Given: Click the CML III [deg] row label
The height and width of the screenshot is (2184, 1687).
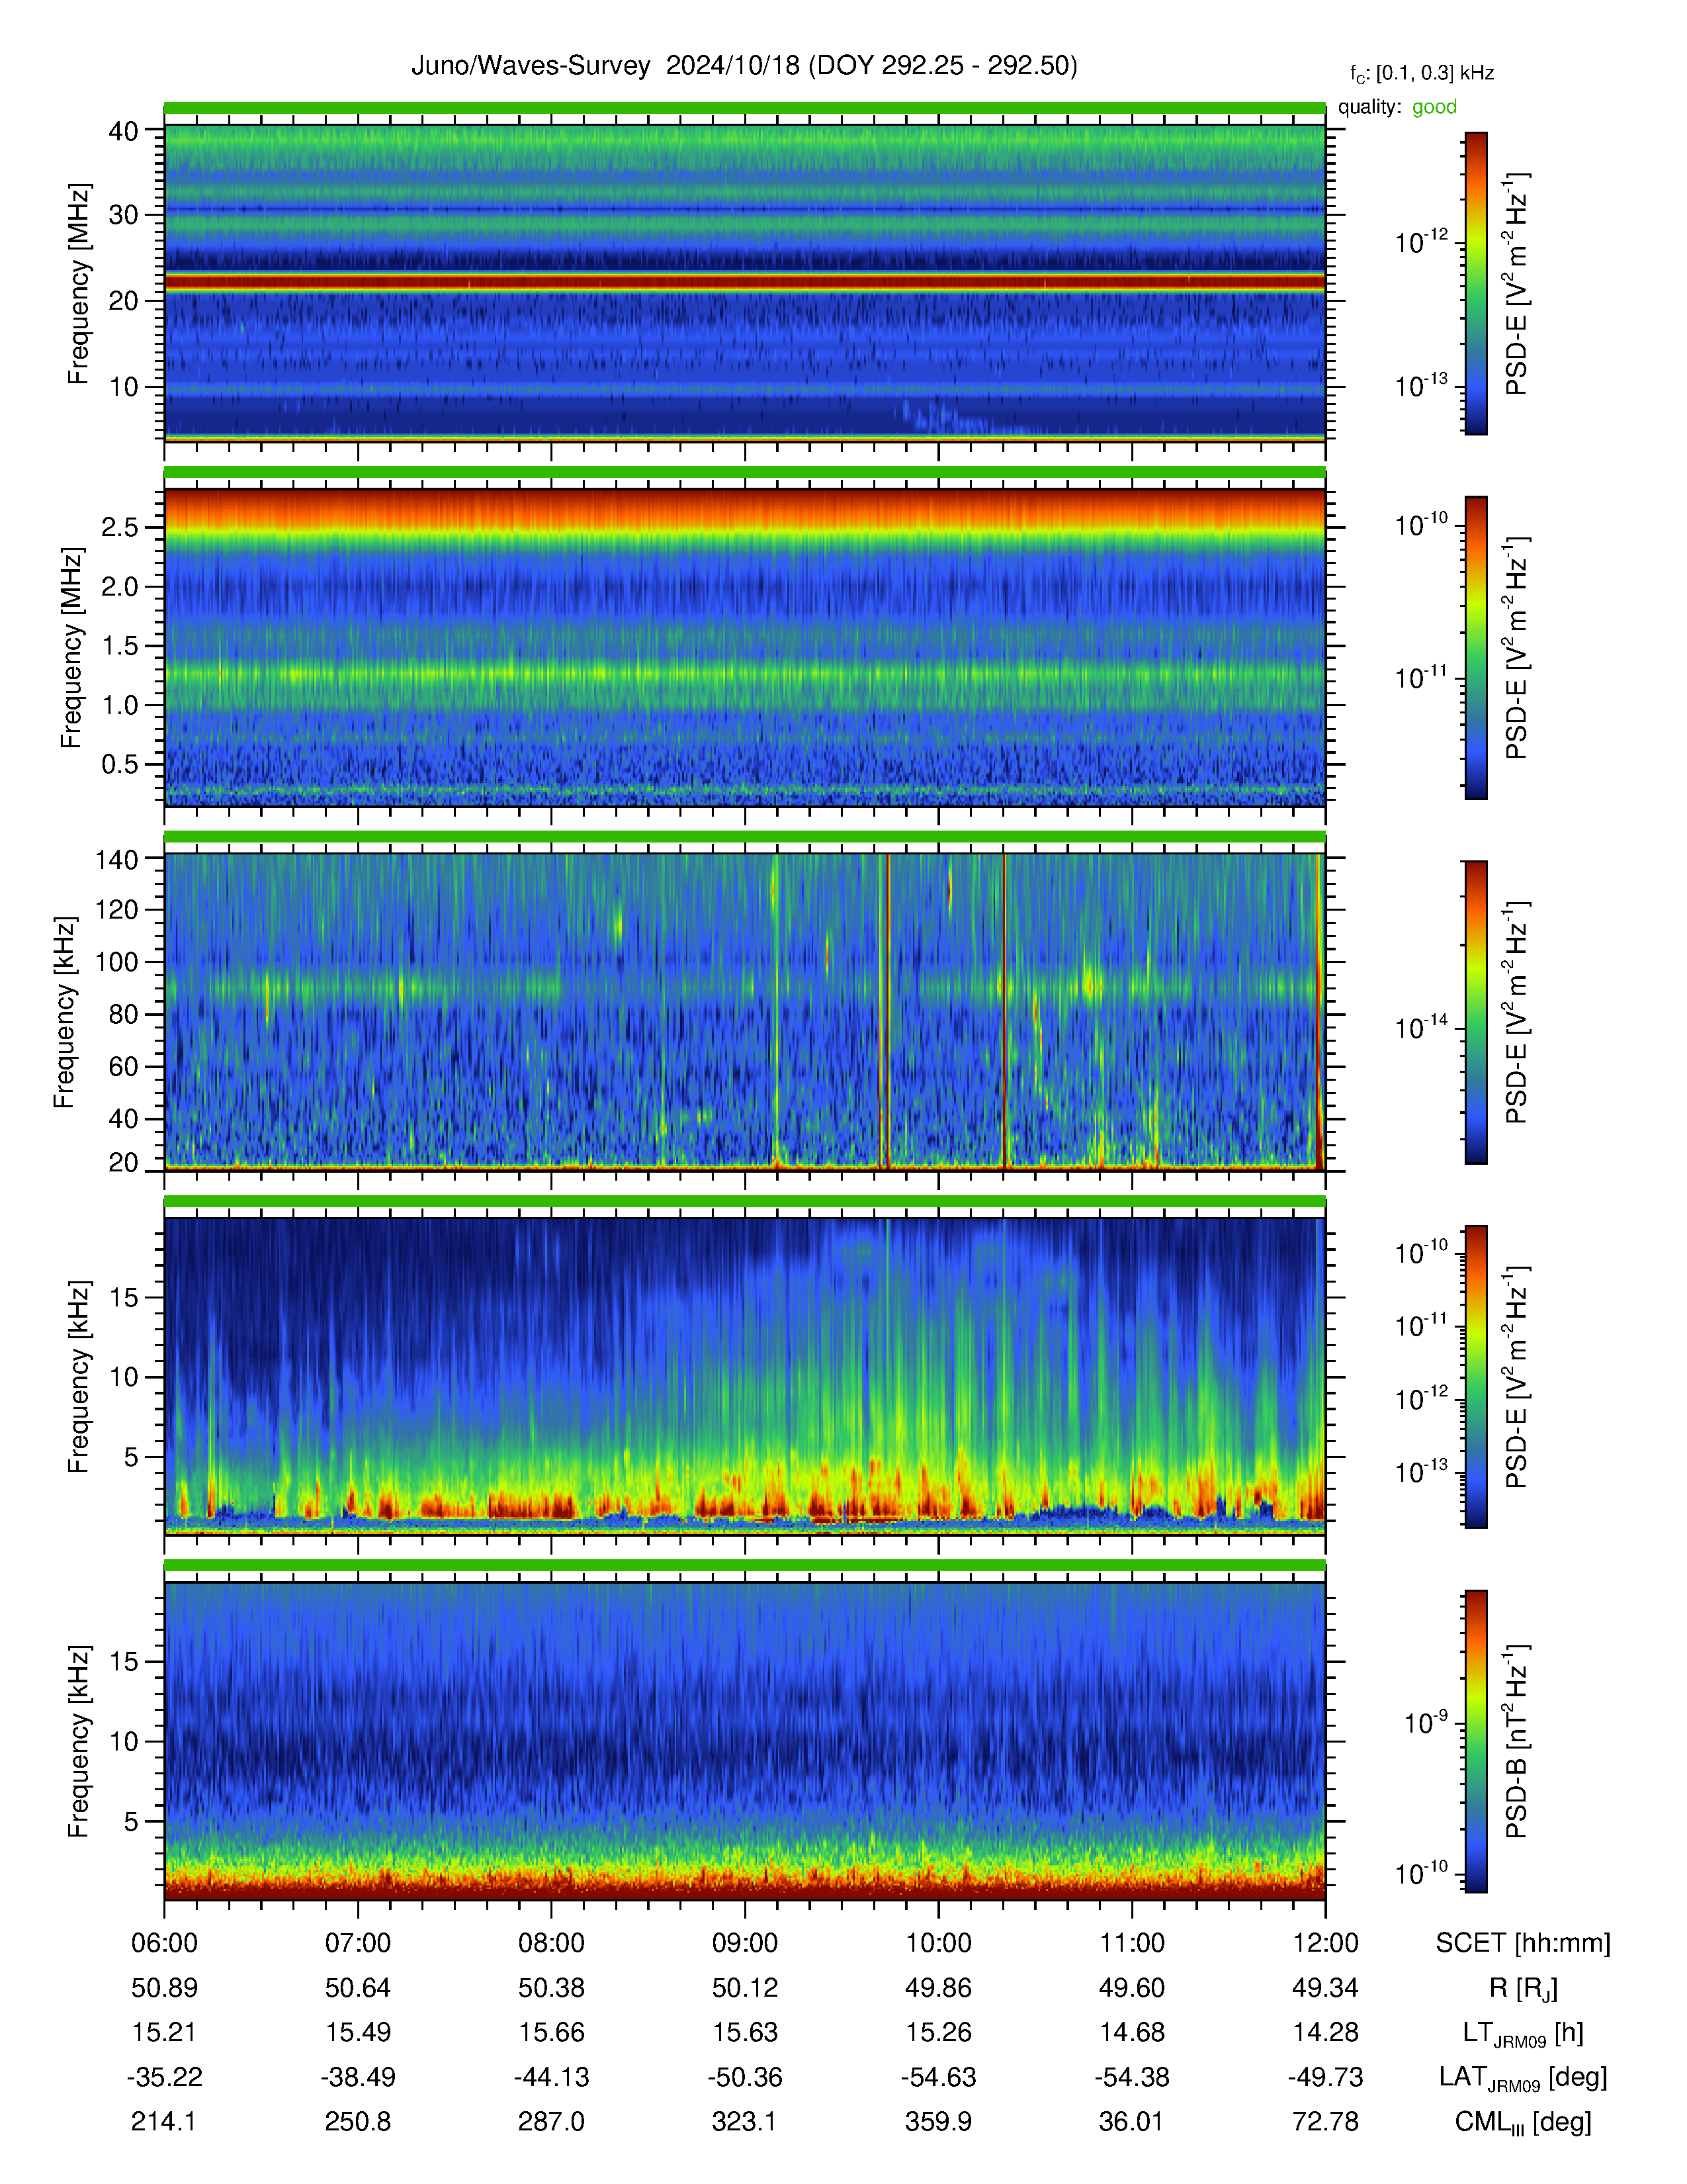Looking at the screenshot, I should coord(1523,2122).
